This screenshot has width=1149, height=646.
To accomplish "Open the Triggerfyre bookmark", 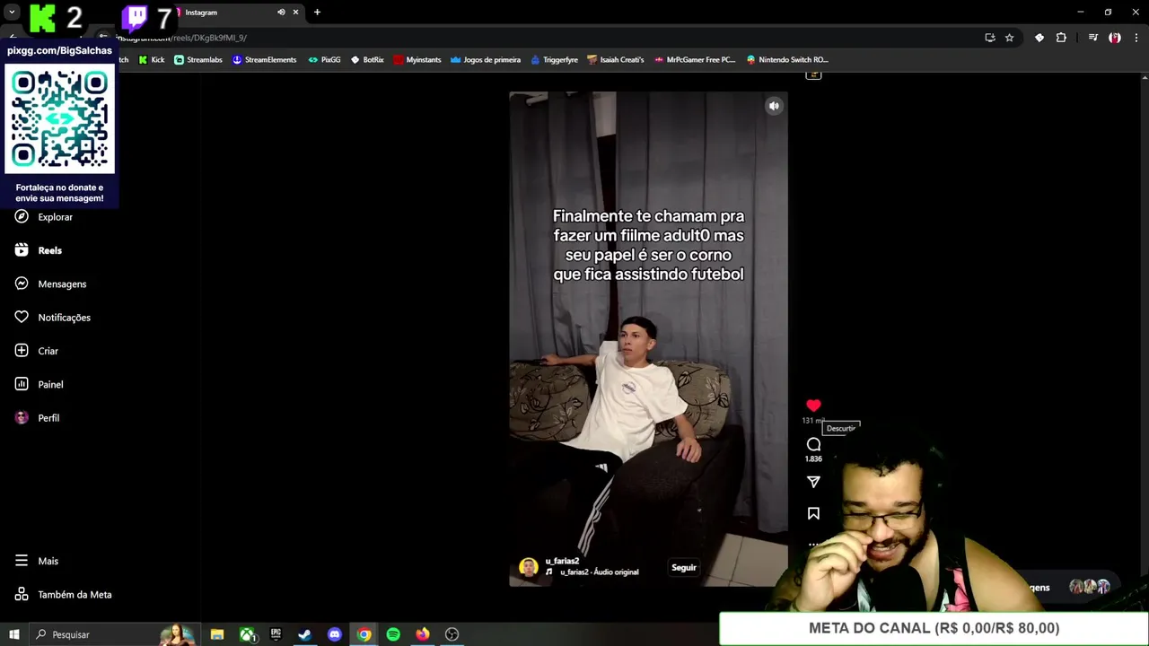I will 554,60.
